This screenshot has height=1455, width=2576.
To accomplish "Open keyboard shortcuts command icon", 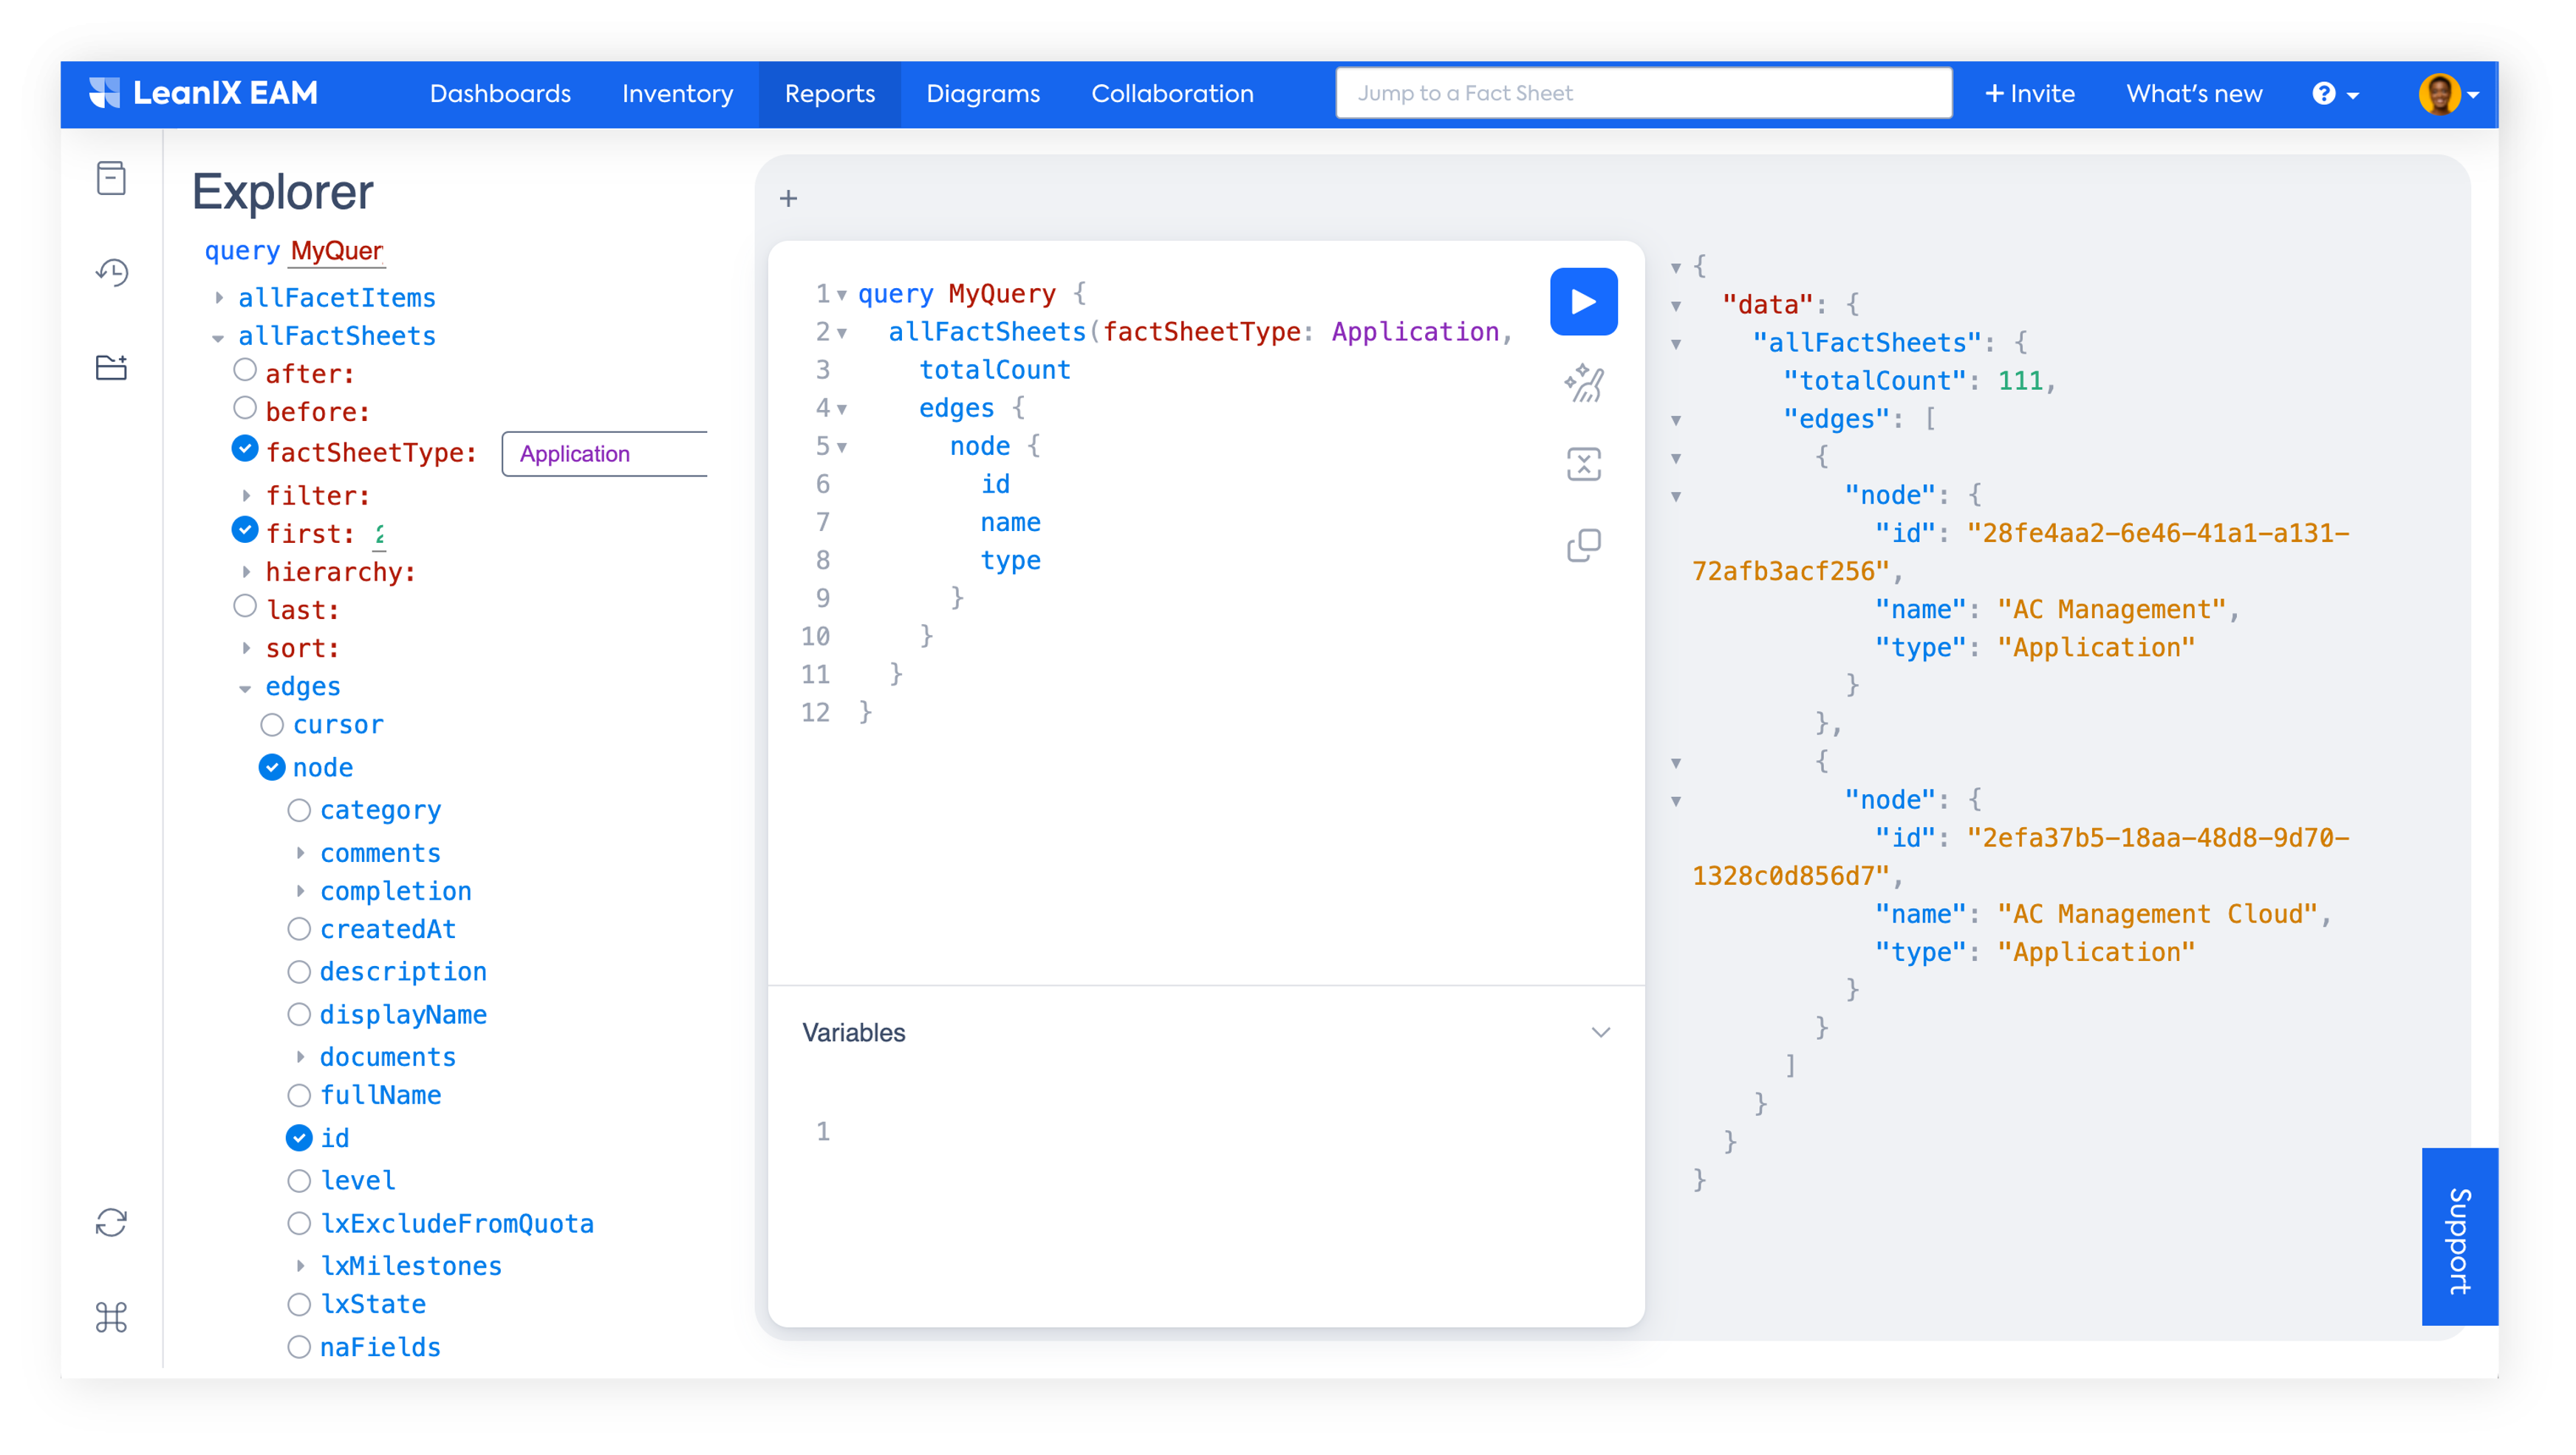I will pos(111,1317).
